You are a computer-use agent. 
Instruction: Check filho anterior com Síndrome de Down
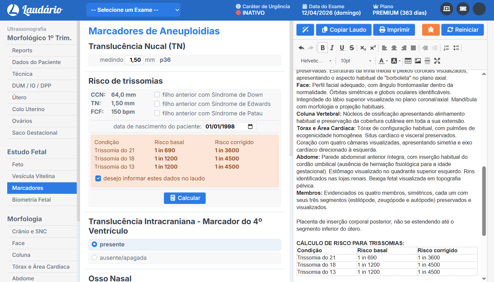157,94
